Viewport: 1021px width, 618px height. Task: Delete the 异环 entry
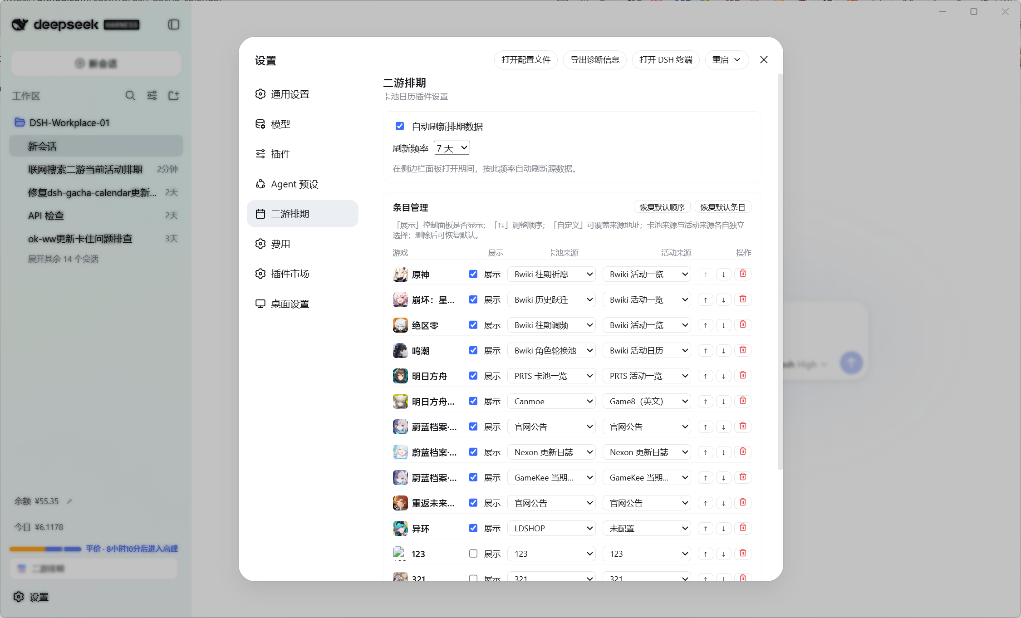[743, 528]
